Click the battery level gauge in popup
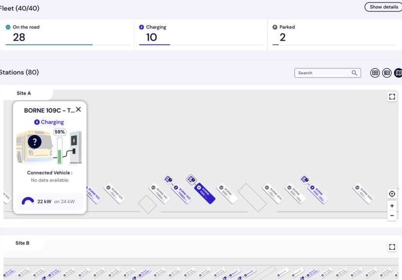402x280 pixels. pyautogui.click(x=59, y=150)
